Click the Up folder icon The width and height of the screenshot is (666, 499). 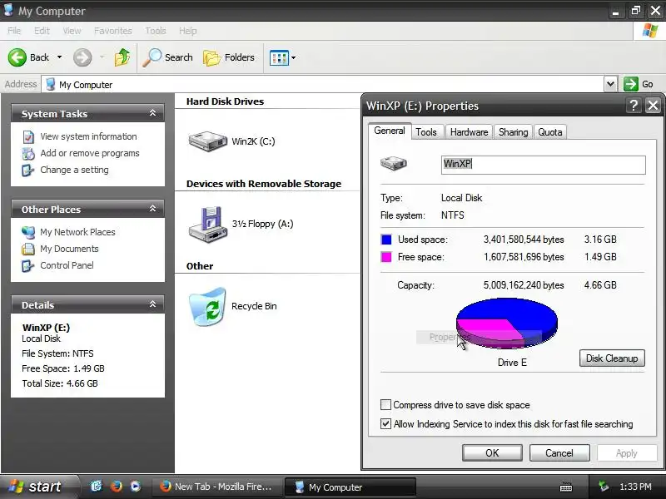pos(122,57)
